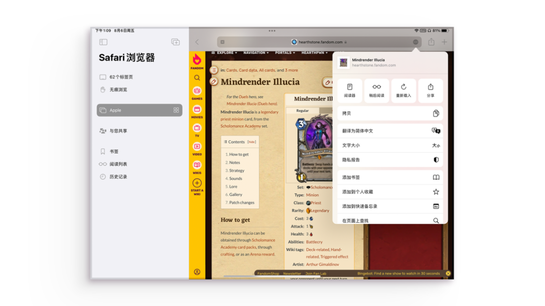Screen dimensions: 545x306
Task: Open the FandomShop link in bottom bar
Action: (x=268, y=273)
